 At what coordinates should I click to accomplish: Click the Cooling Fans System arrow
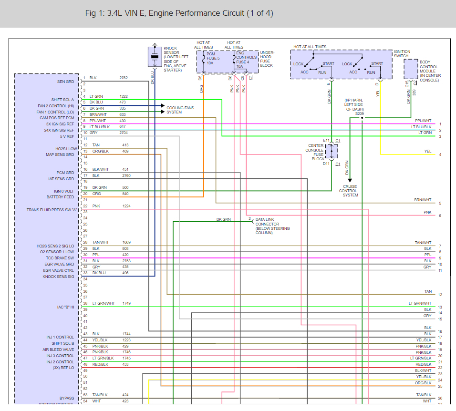(x=163, y=109)
